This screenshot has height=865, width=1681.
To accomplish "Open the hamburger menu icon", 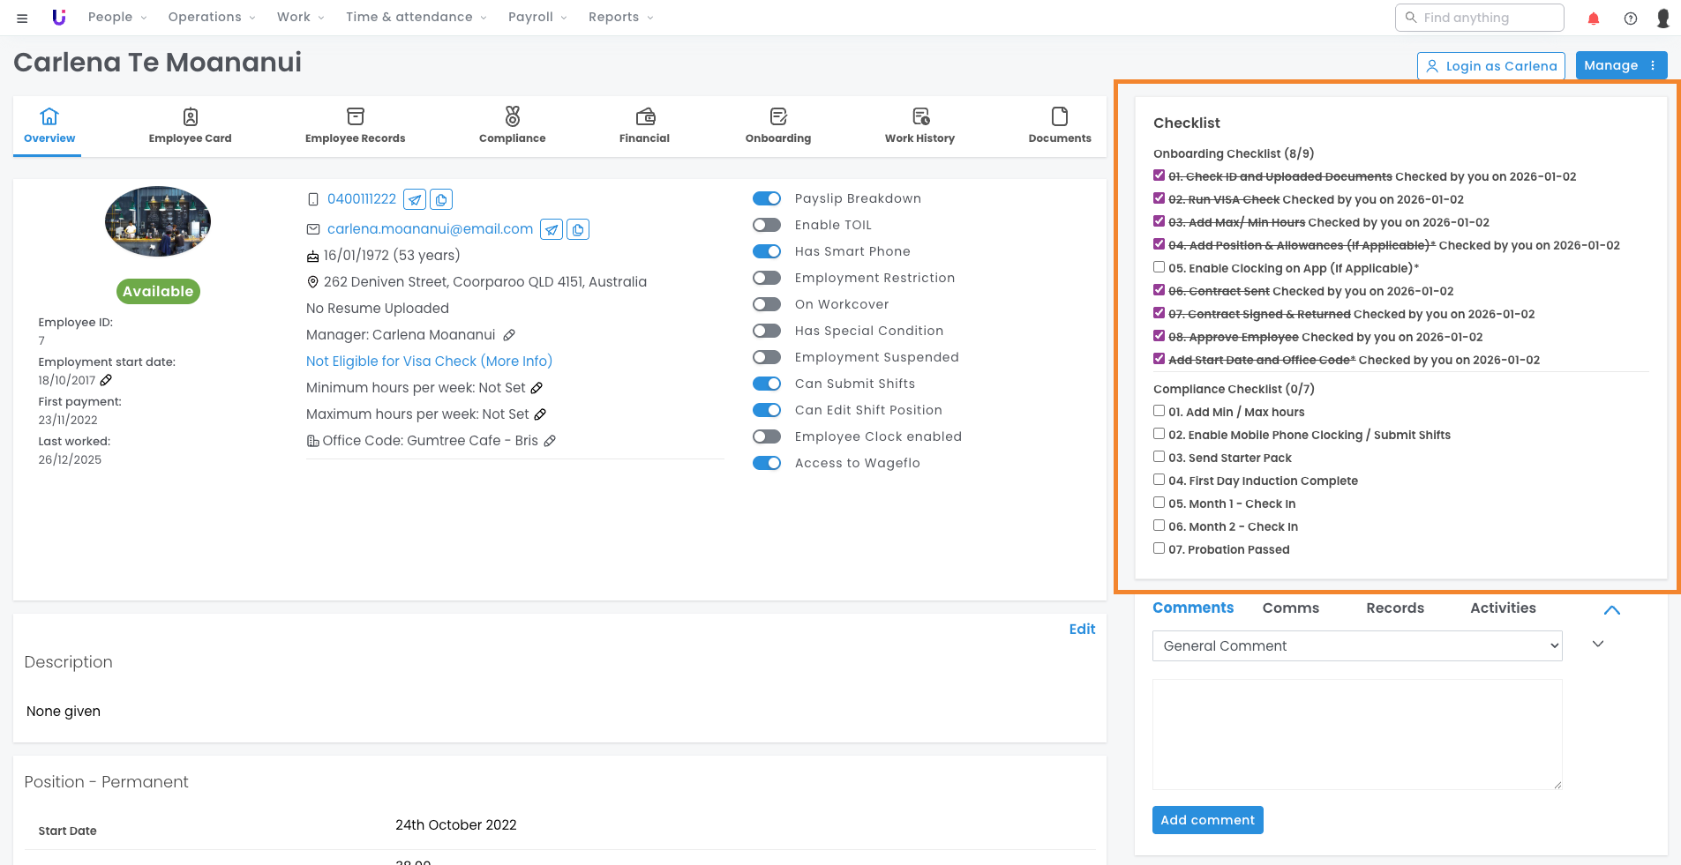I will (22, 18).
